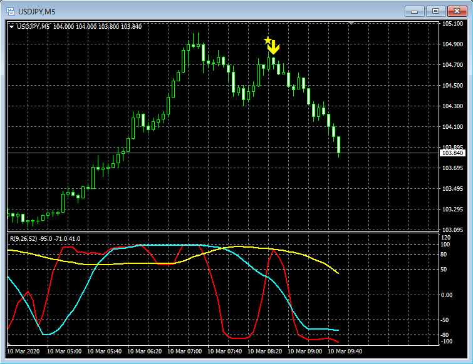Click the 104.100 price scale value
This screenshot has width=473, height=364.
pos(452,127)
